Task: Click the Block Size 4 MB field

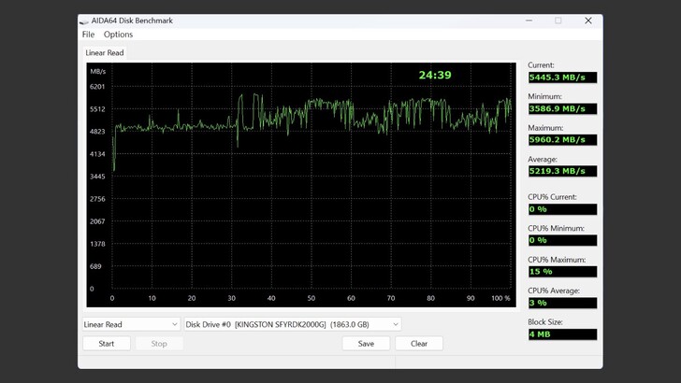Action: (562, 334)
